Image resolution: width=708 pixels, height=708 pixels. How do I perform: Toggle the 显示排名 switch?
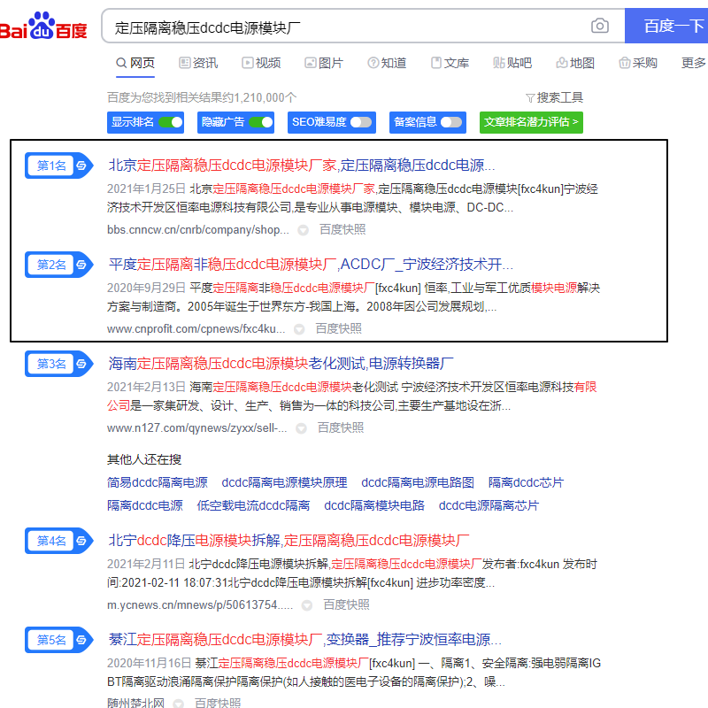tap(170, 122)
